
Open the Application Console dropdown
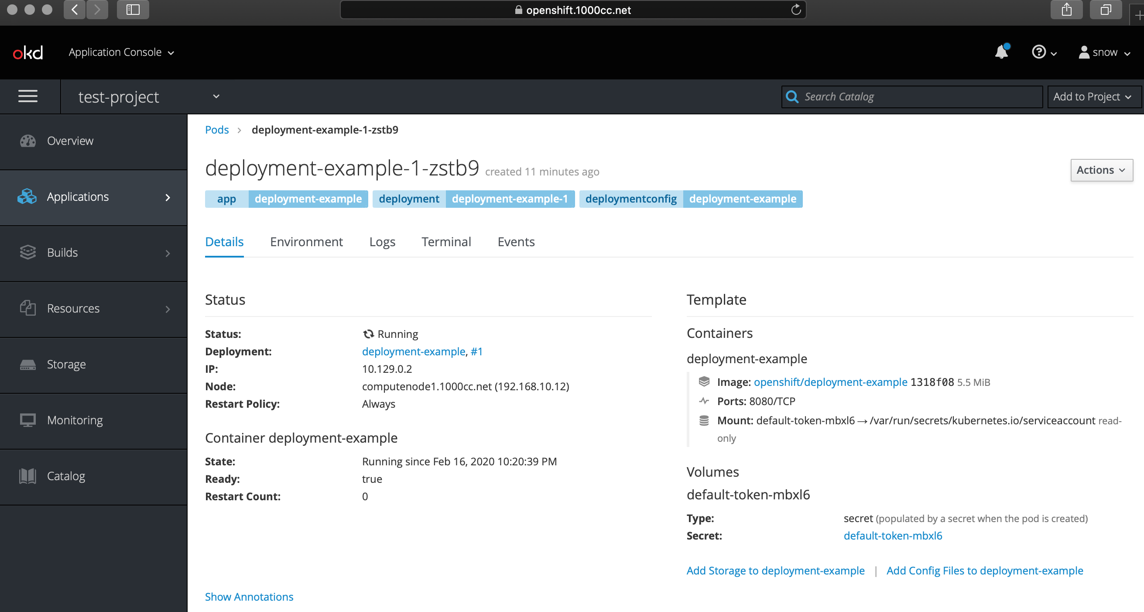click(x=121, y=52)
